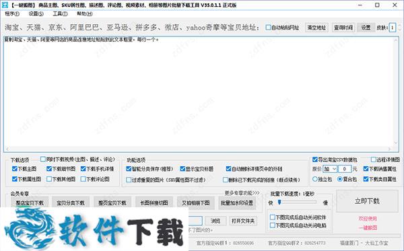Open the 更多专享功能>>> link
This screenshot has width=404, height=251.
(242, 193)
